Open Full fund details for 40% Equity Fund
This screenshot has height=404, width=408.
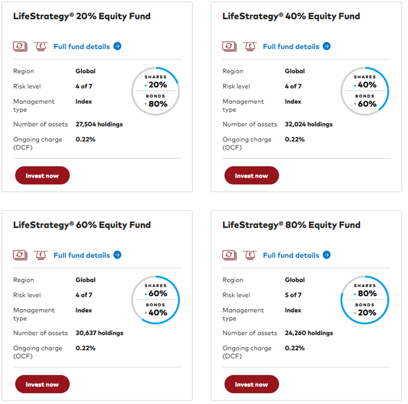point(291,46)
